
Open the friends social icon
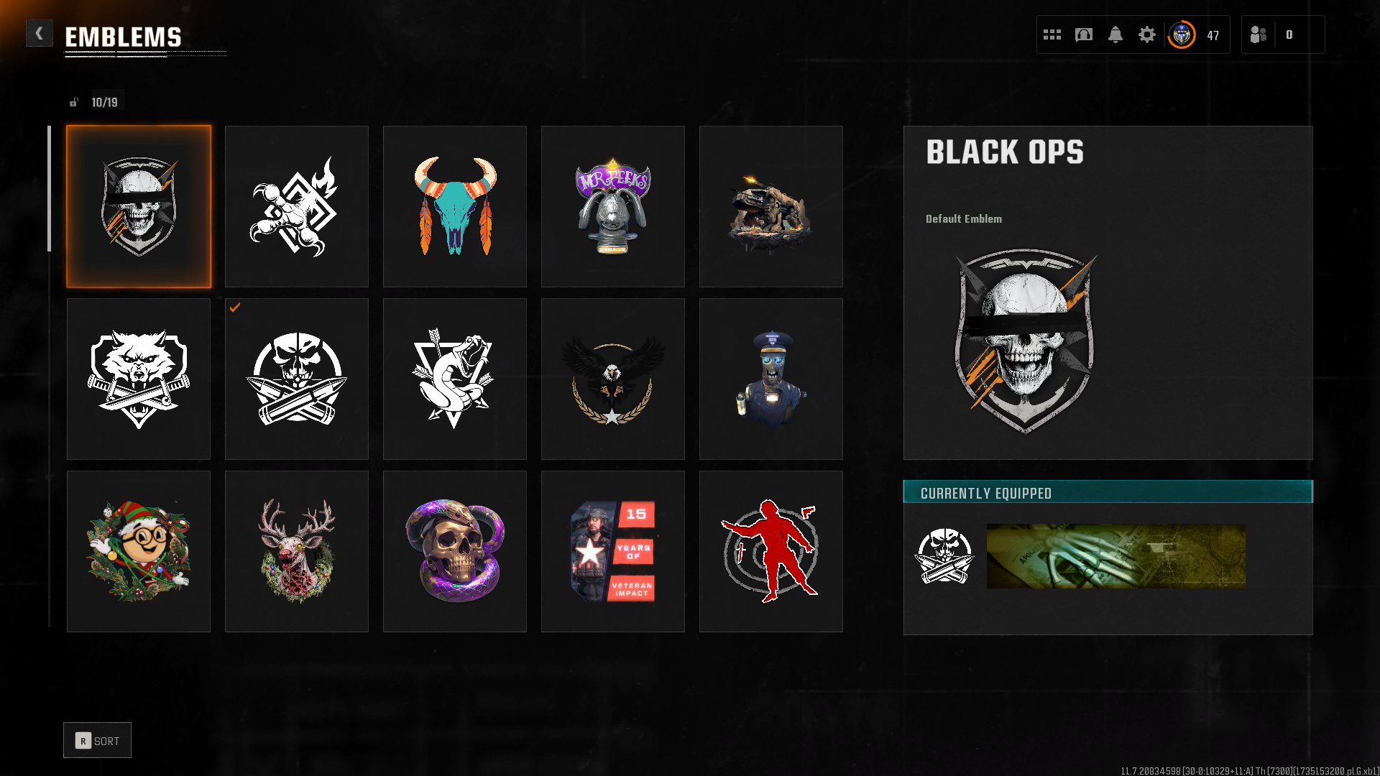(x=1259, y=34)
